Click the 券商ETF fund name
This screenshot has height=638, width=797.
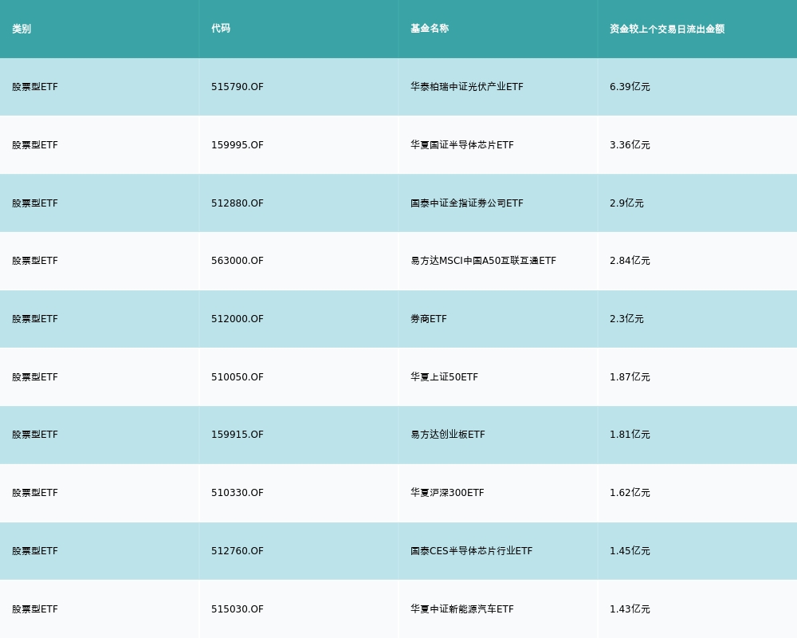429,319
